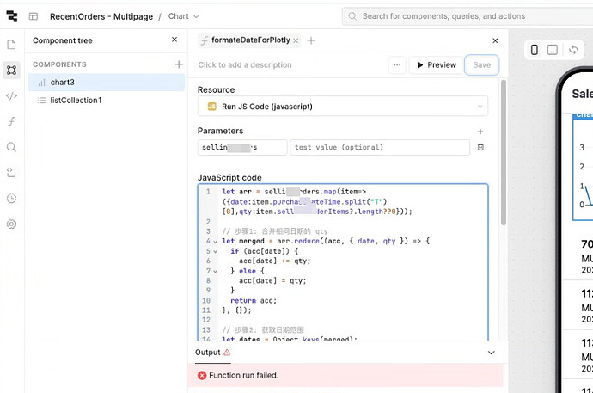Click the test value optional field

(380, 148)
